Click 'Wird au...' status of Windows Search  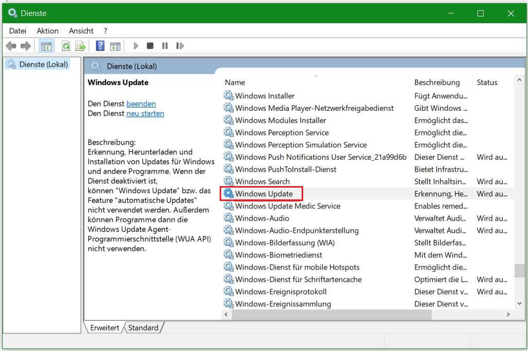pyautogui.click(x=492, y=181)
